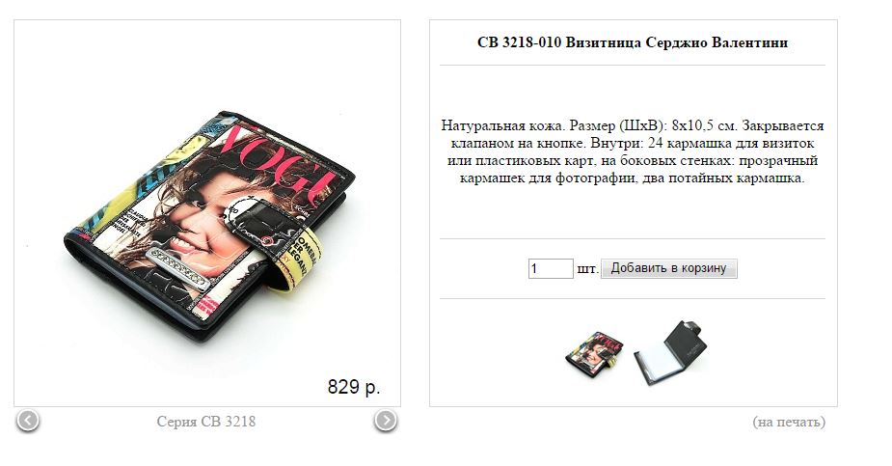Open the Серия СВ 3218 series link
This screenshot has height=466, width=892.
pyautogui.click(x=206, y=422)
